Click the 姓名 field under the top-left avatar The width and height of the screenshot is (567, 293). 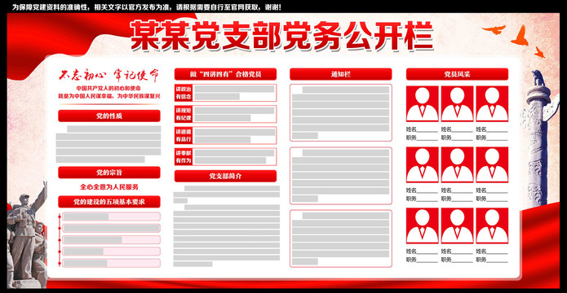[x=422, y=129]
